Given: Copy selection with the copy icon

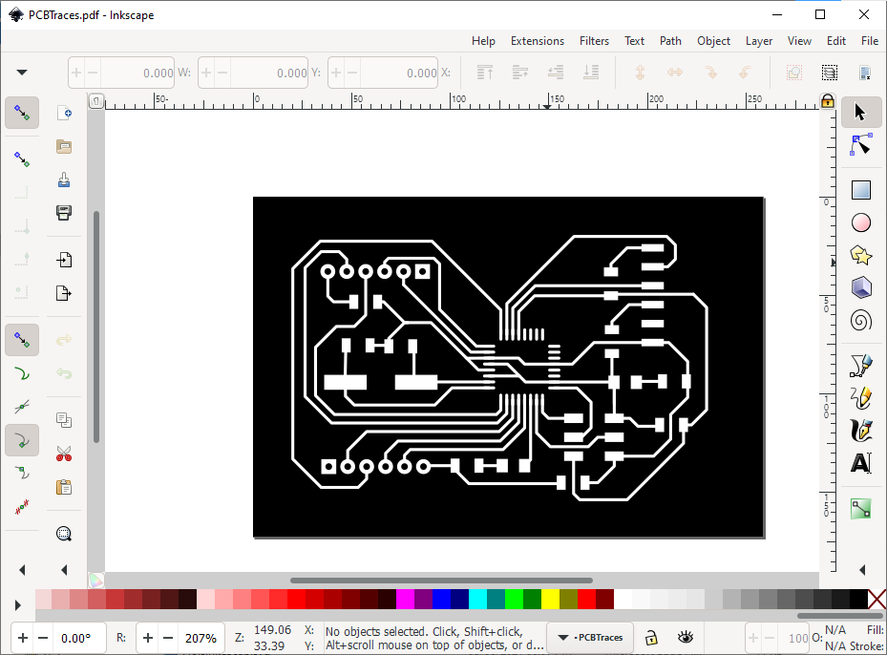Looking at the screenshot, I should [x=64, y=420].
